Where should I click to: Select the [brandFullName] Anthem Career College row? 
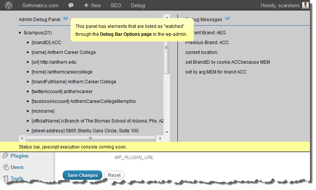click(74, 82)
